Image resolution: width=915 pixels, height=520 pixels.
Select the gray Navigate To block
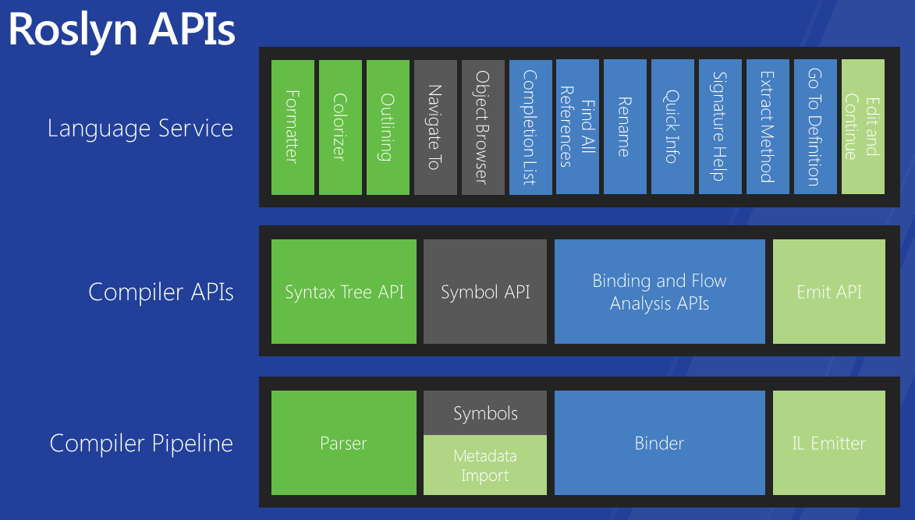[x=435, y=127]
